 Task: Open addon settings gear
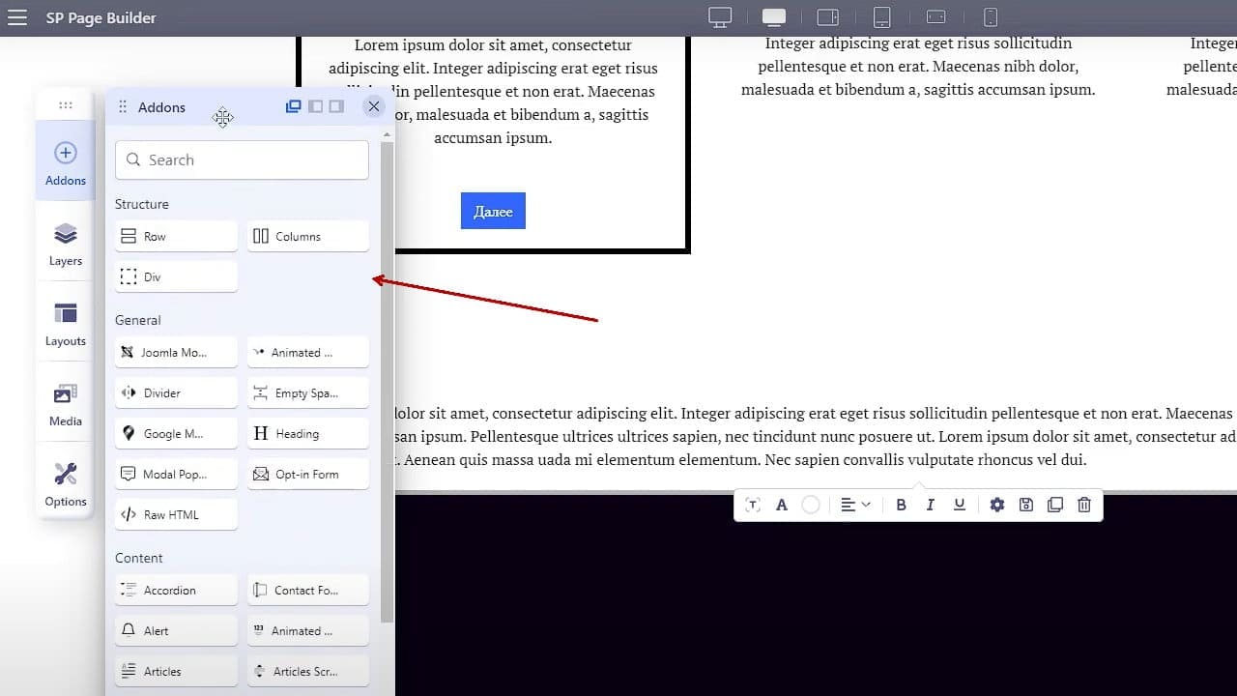[x=997, y=505]
